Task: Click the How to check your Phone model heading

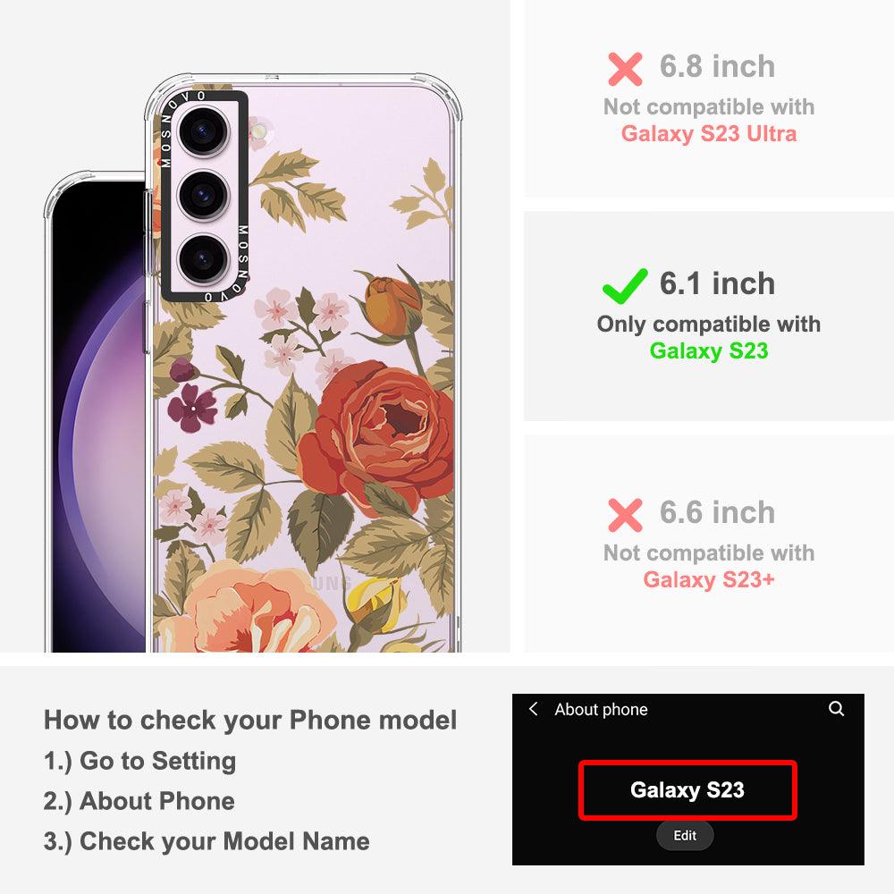Action: tap(250, 720)
